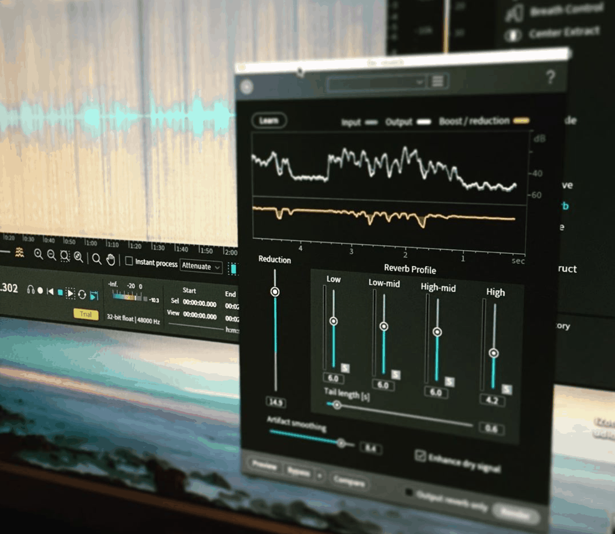
Task: Open the Attenuate mode dropdown
Action: [x=201, y=266]
